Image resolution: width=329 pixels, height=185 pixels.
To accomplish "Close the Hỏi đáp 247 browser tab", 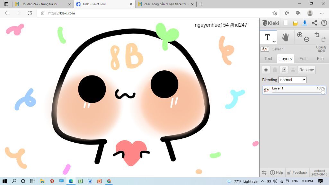I will coord(69,4).
